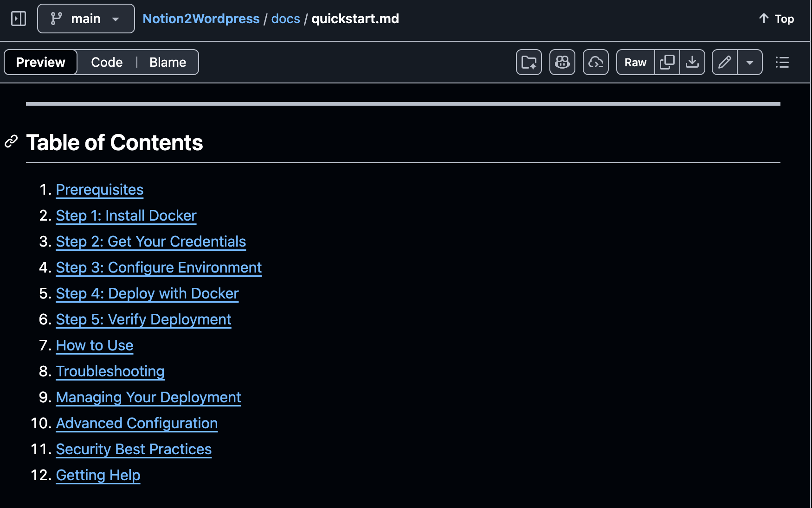The height and width of the screenshot is (508, 812).
Task: Jump to Troubleshooting section
Action: (x=110, y=371)
